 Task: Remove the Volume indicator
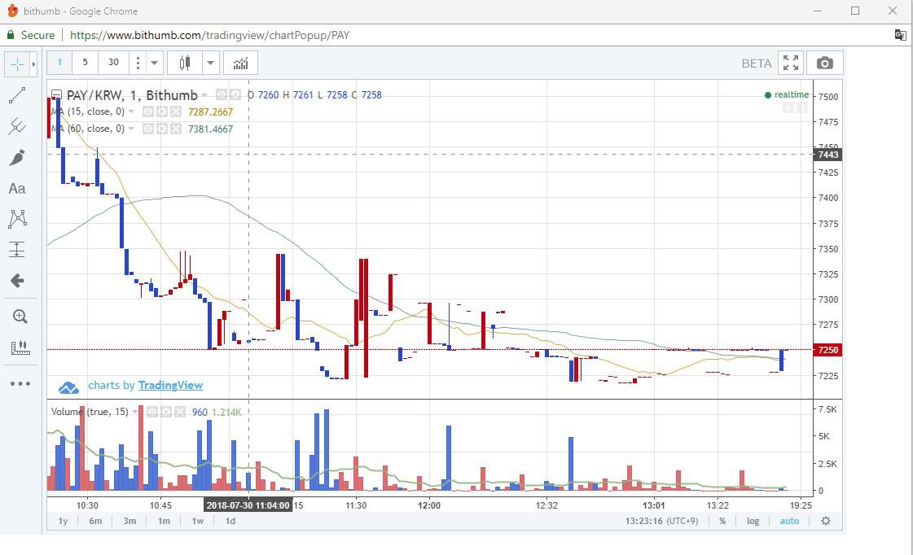pyautogui.click(x=180, y=412)
